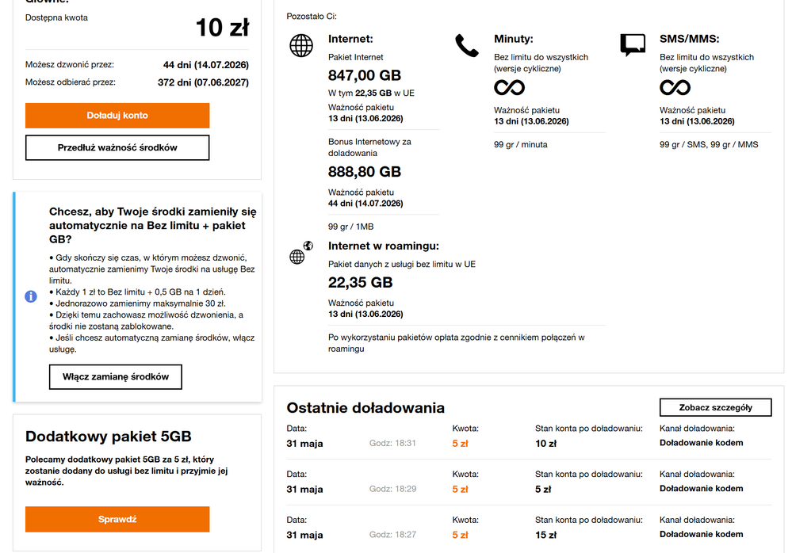Click the globe Internet icon
Image resolution: width=792 pixels, height=553 pixels.
tap(301, 45)
